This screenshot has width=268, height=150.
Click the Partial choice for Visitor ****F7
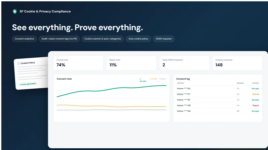point(256,94)
